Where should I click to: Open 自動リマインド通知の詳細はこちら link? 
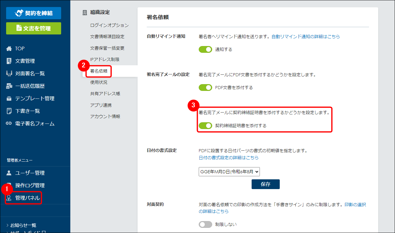(x=305, y=37)
